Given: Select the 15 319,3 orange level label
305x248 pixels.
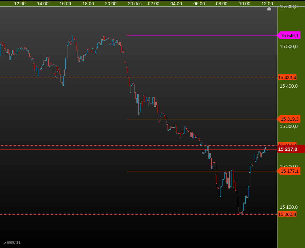Looking at the screenshot, I should pos(289,119).
